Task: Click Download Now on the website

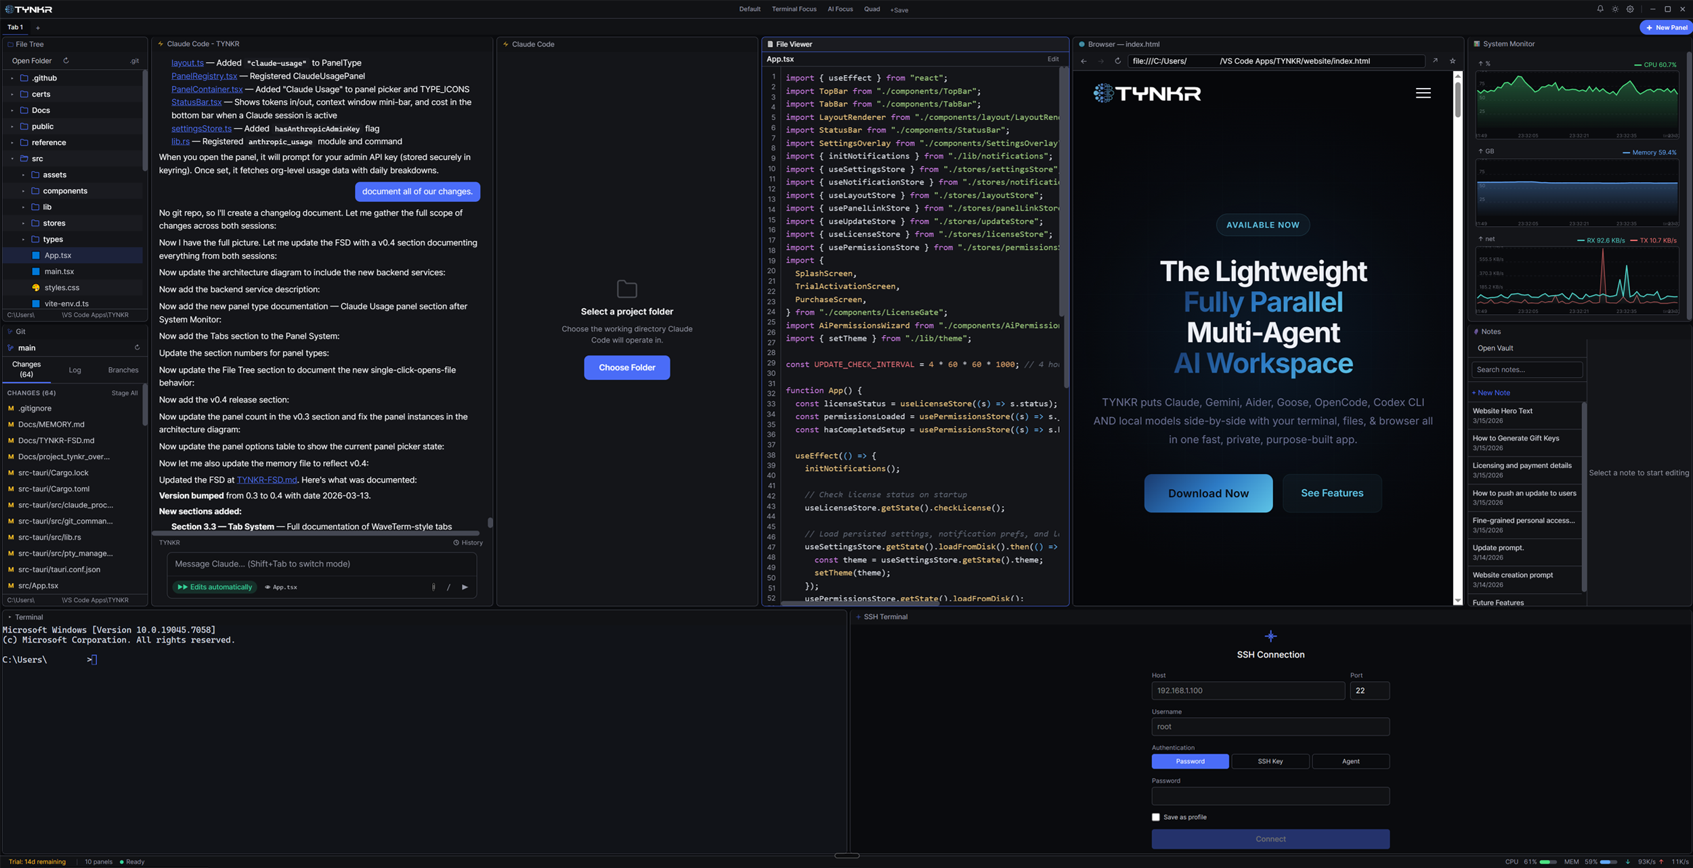Action: [1208, 494]
